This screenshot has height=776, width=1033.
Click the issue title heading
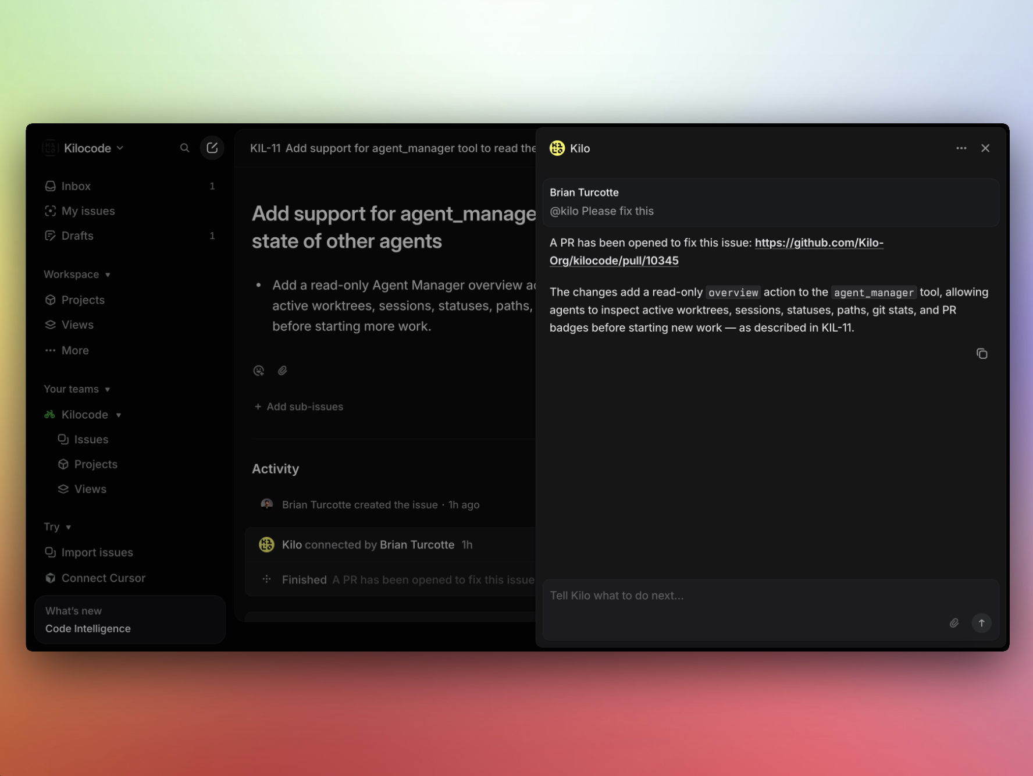point(394,227)
